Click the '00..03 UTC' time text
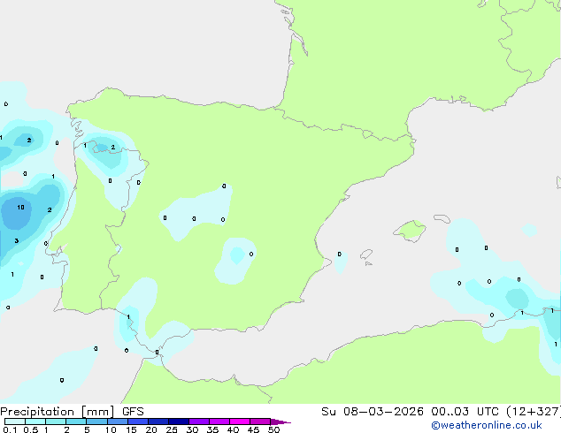 click(x=465, y=412)
